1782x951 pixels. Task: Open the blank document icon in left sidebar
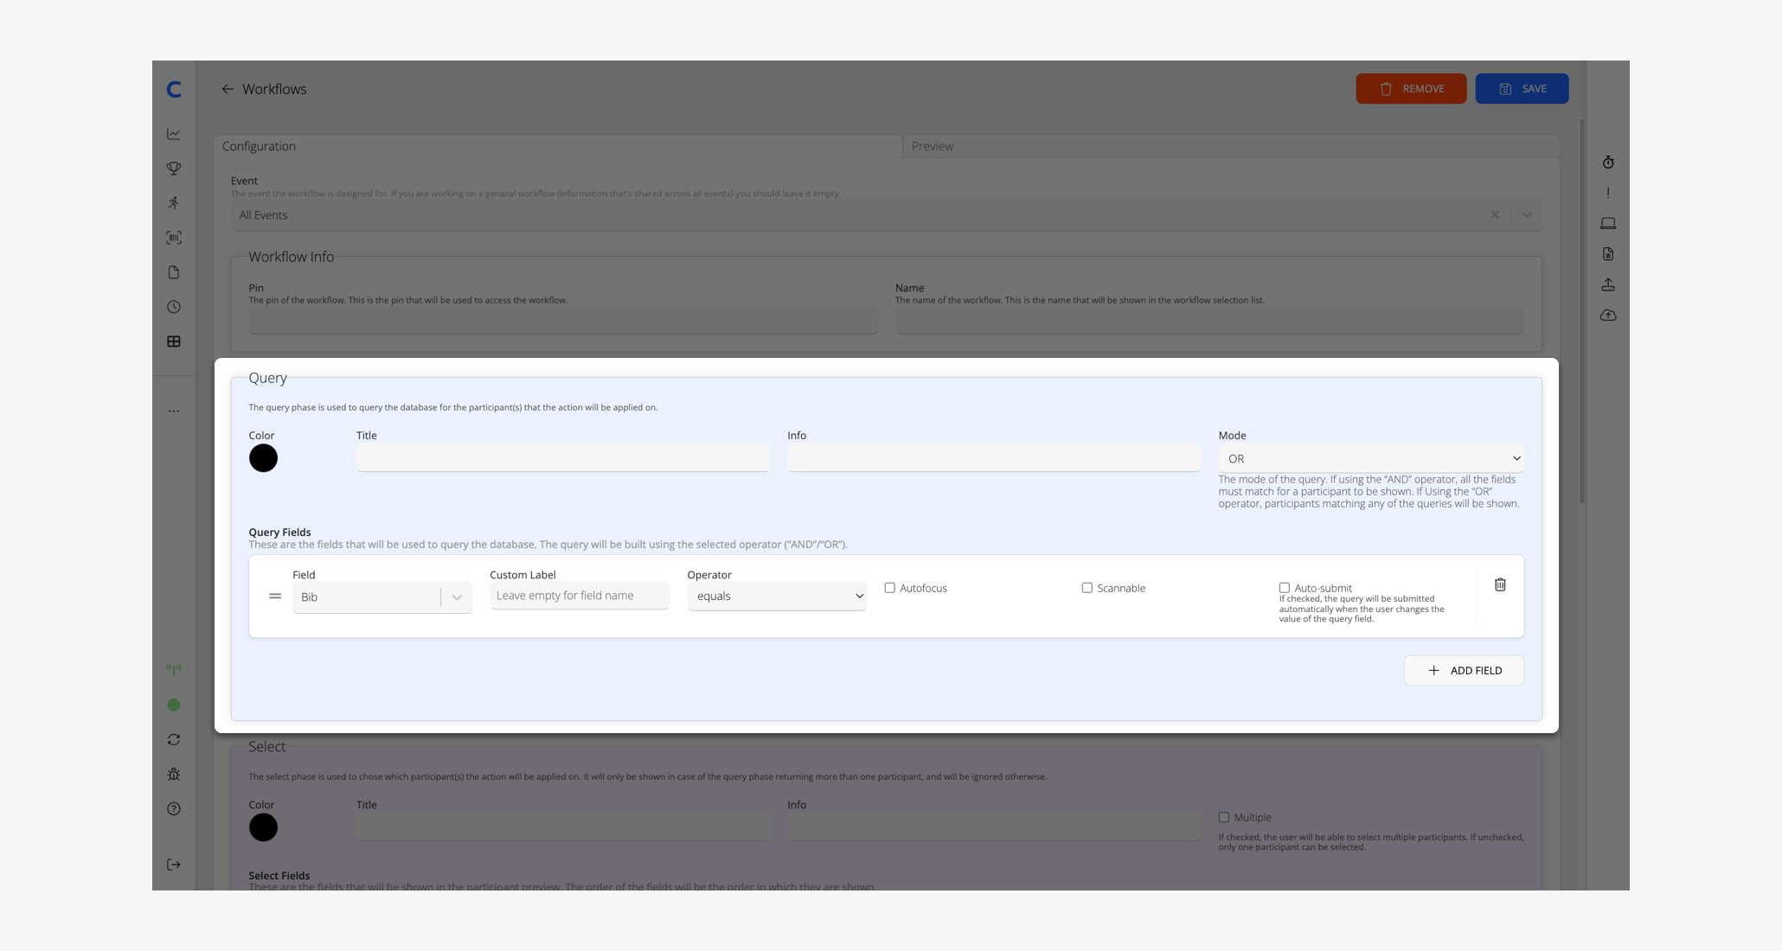click(174, 272)
